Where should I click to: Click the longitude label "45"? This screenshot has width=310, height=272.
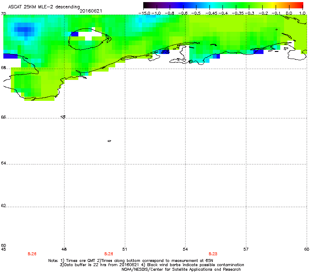pos(3,249)
